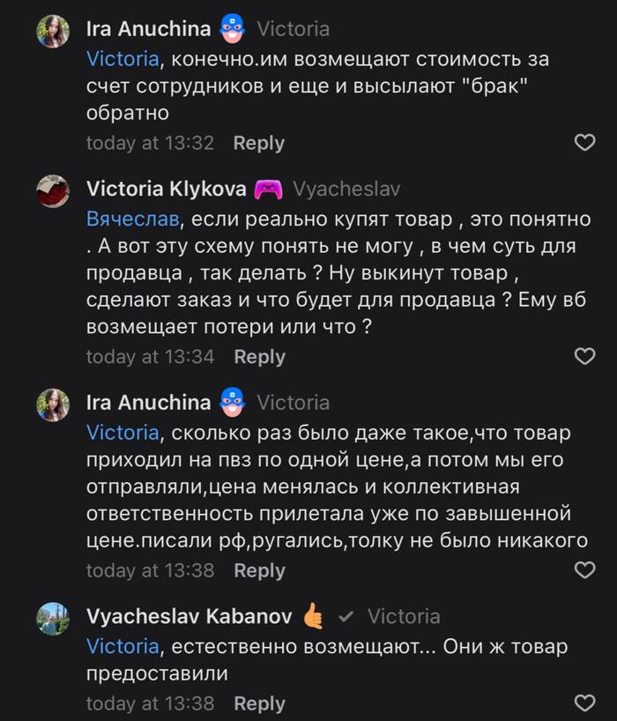Open Ira Anuchina's avatar on the 13:32 comment
Screen dimensions: 617x721
tap(53, 32)
